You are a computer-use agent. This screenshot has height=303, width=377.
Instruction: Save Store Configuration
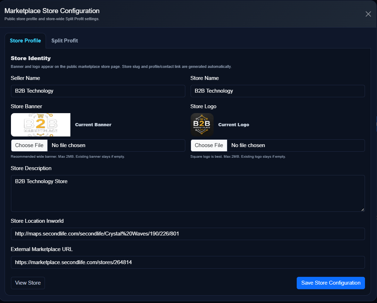[331, 283]
